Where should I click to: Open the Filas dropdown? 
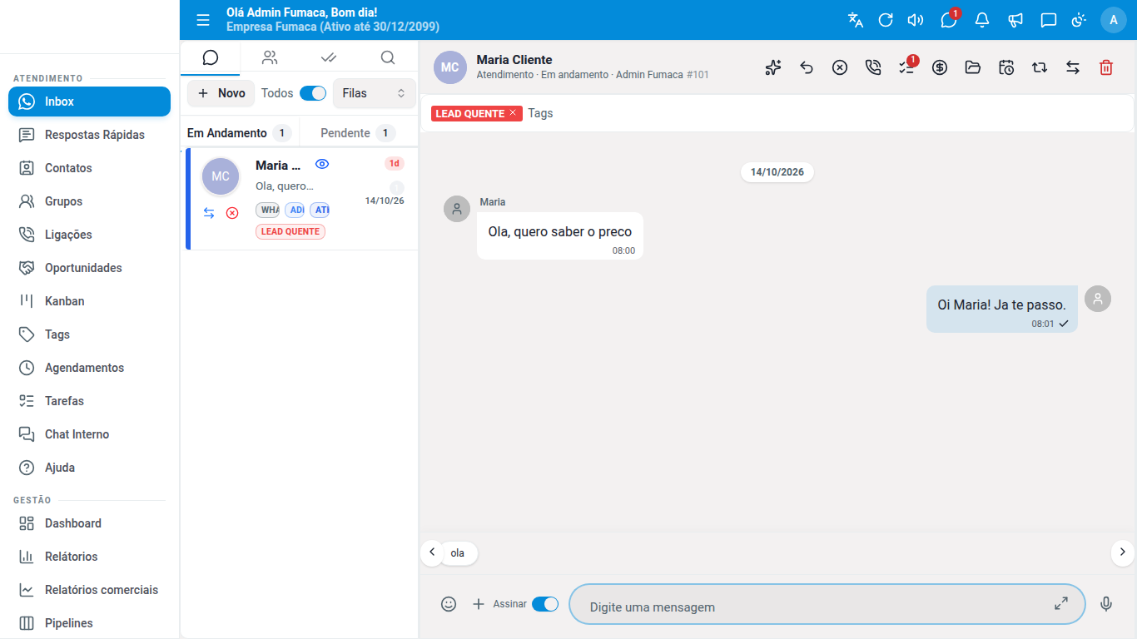tap(375, 93)
